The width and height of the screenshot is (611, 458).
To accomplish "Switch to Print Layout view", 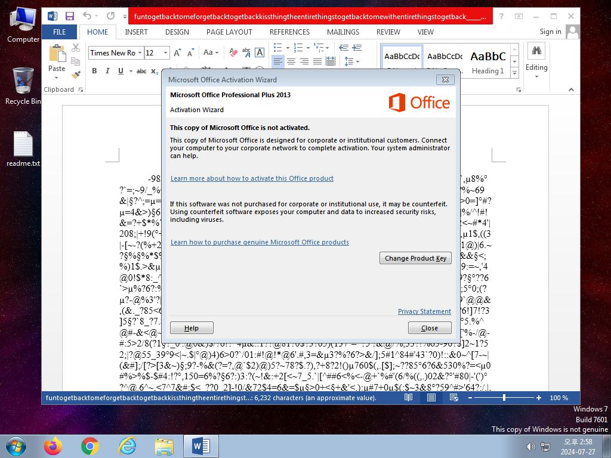I will (x=431, y=398).
